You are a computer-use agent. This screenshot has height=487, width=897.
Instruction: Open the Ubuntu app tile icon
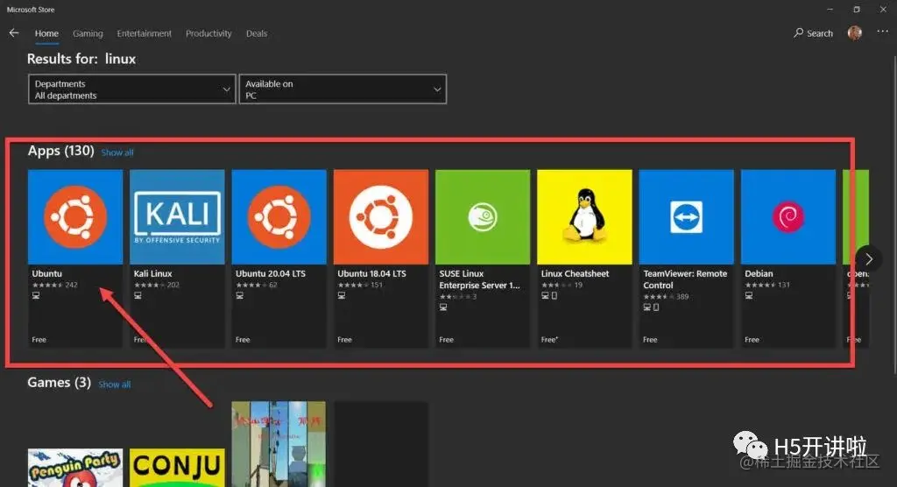click(75, 217)
